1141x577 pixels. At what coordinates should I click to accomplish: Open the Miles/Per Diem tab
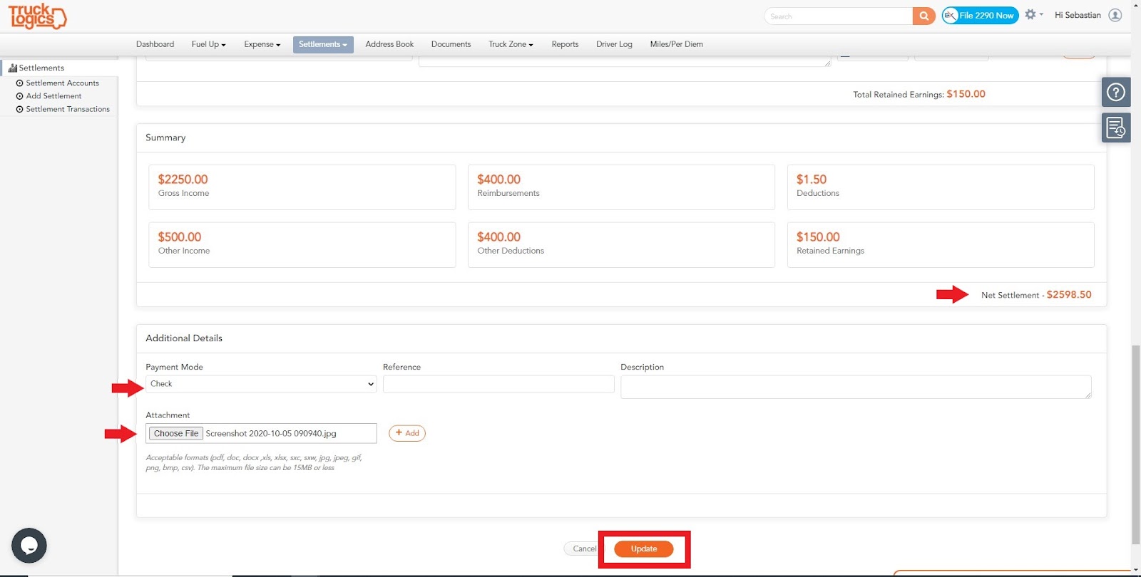coord(677,44)
